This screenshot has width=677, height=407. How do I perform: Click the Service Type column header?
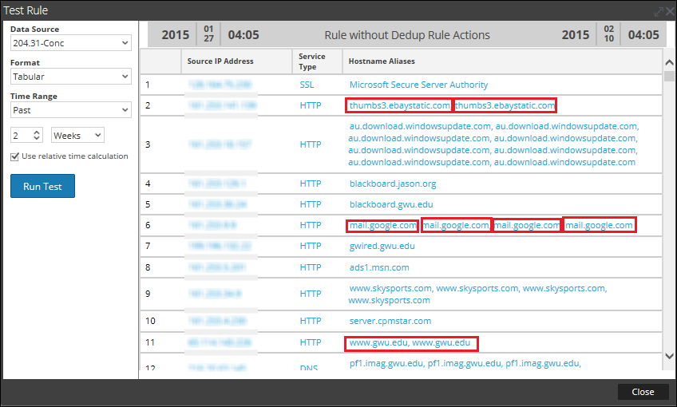tap(312, 61)
